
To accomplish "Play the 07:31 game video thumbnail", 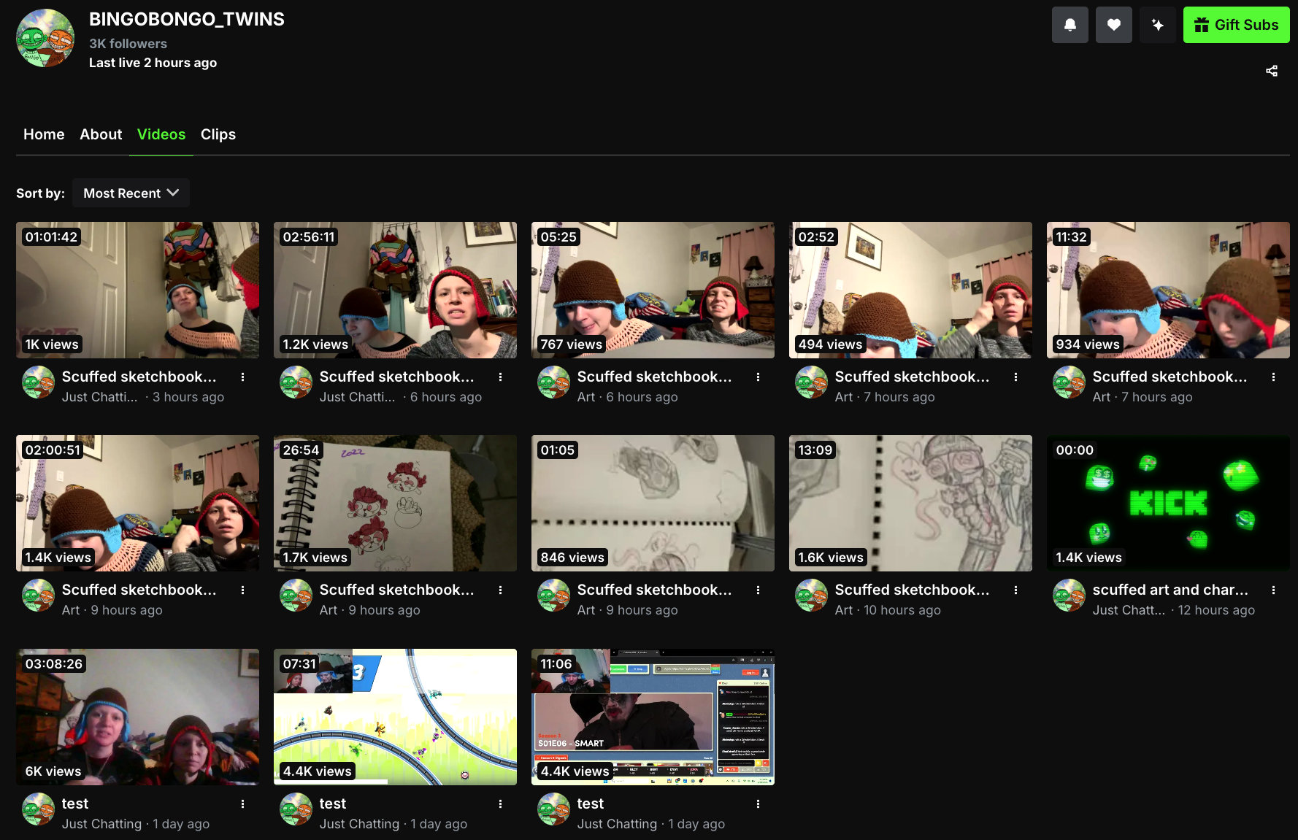I will point(395,717).
